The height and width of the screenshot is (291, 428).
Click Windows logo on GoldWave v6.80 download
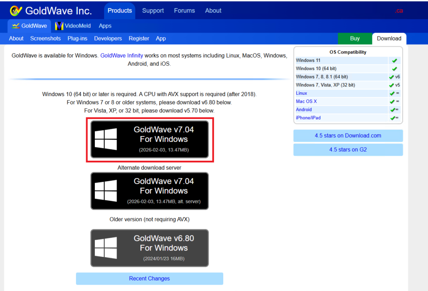[106, 248]
